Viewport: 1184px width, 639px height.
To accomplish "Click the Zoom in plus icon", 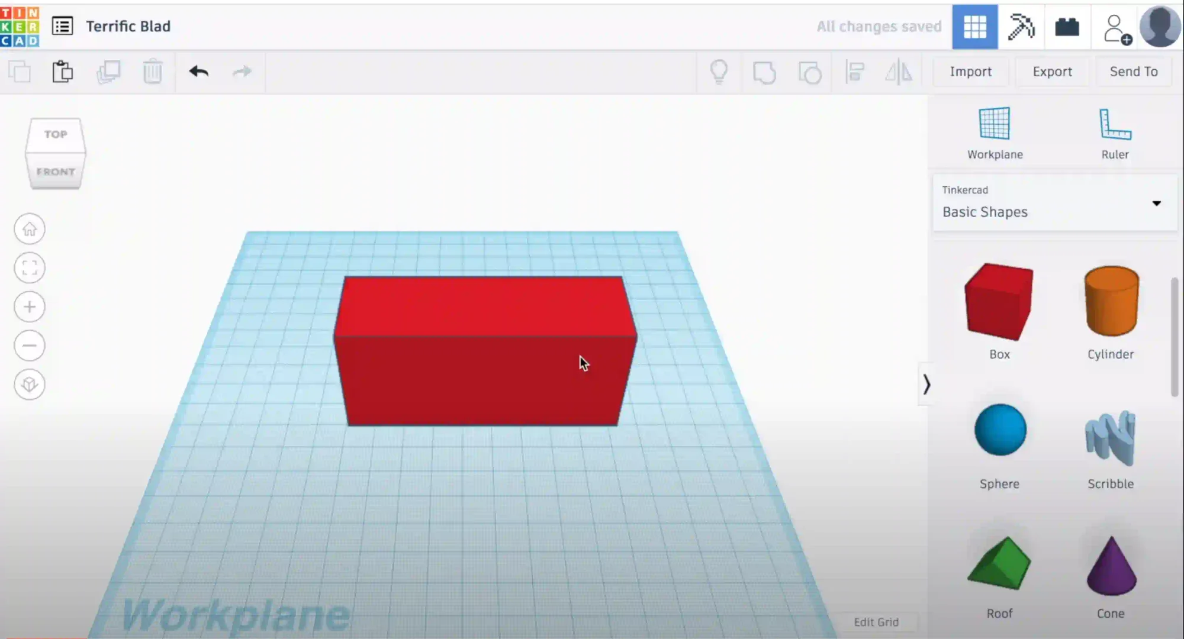I will (x=30, y=306).
